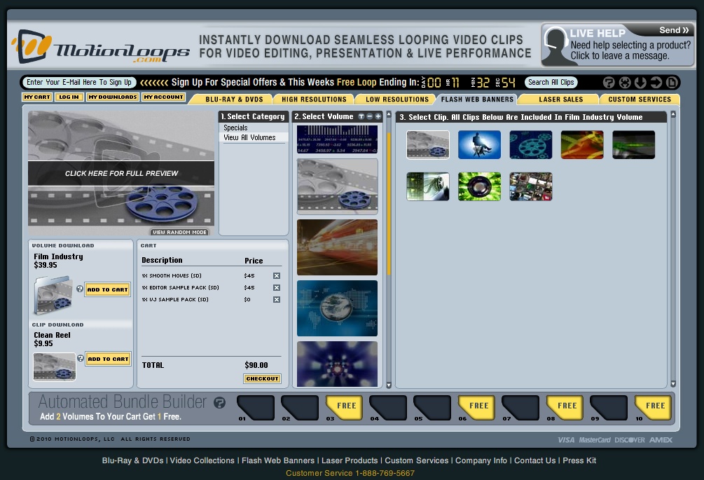Switch to Custom Services tab
704x480 pixels.
coord(640,100)
